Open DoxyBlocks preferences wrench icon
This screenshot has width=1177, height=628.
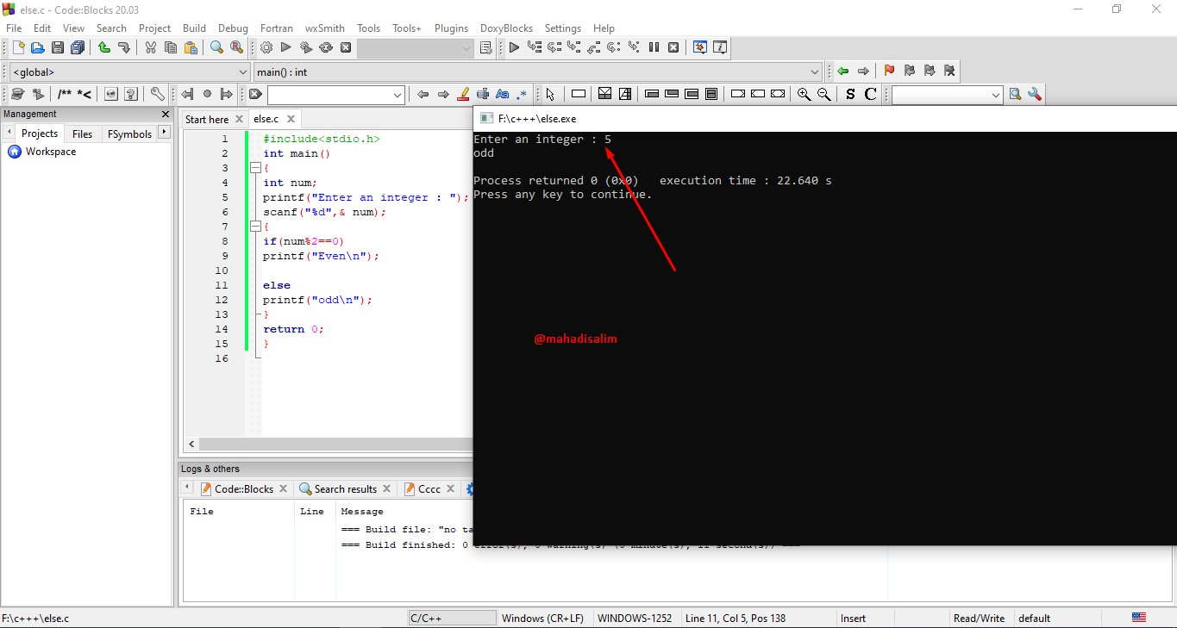pos(157,95)
